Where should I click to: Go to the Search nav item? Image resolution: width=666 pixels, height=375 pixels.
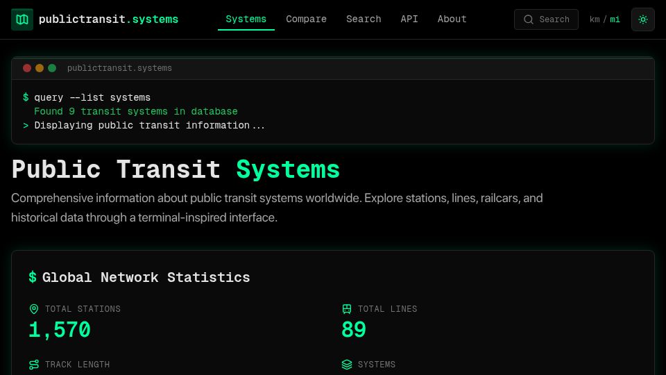(x=364, y=19)
